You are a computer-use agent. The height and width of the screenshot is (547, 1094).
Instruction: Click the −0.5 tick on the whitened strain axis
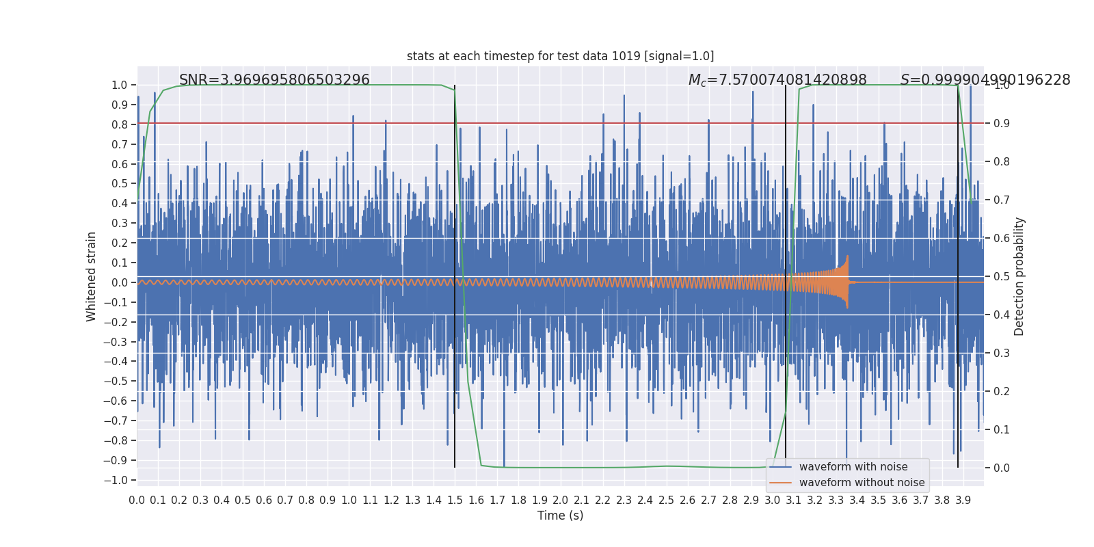click(x=116, y=382)
